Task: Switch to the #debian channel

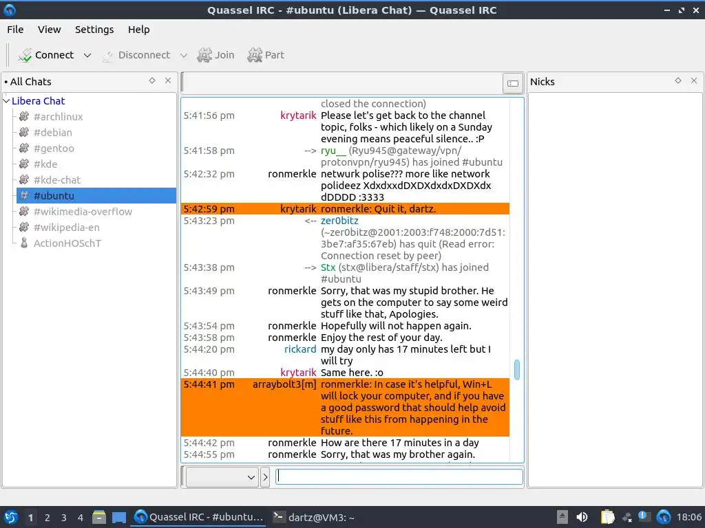Action: click(52, 133)
